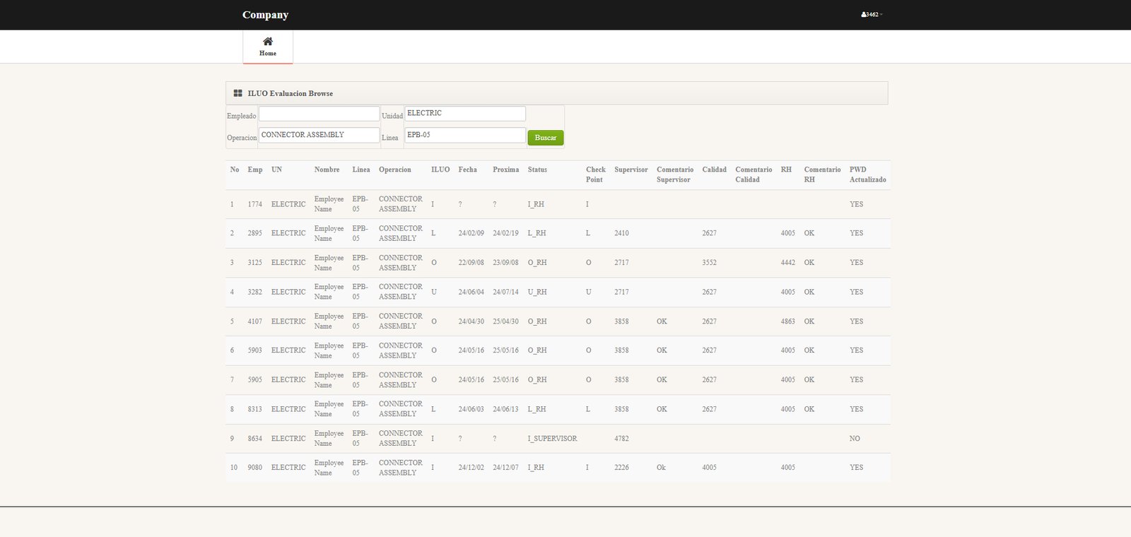The height and width of the screenshot is (537, 1131).
Task: Click employee number 5905
Action: (x=254, y=380)
